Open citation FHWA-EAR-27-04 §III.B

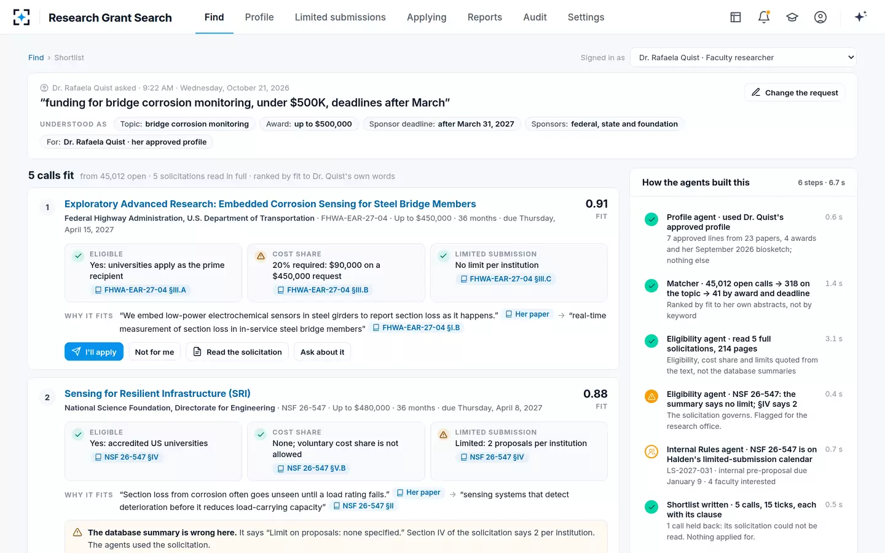tap(323, 290)
